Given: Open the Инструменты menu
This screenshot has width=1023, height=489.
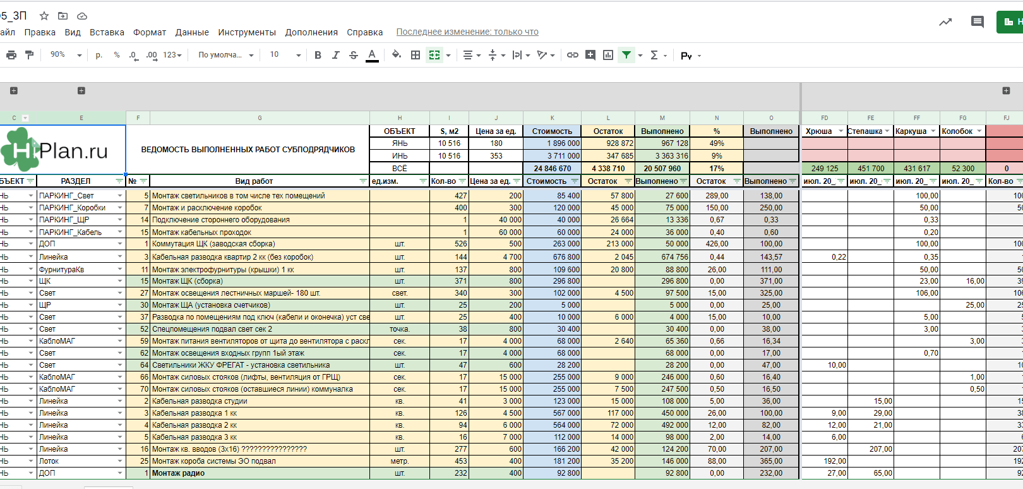Looking at the screenshot, I should coord(247,32).
